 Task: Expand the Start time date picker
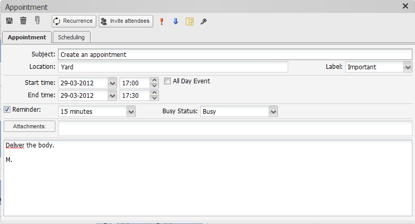pyautogui.click(x=112, y=82)
